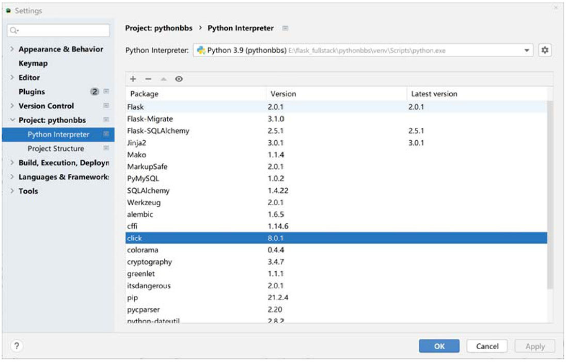Select the highlighted click package row
Viewport: 568px width, 362px height.
(337, 238)
